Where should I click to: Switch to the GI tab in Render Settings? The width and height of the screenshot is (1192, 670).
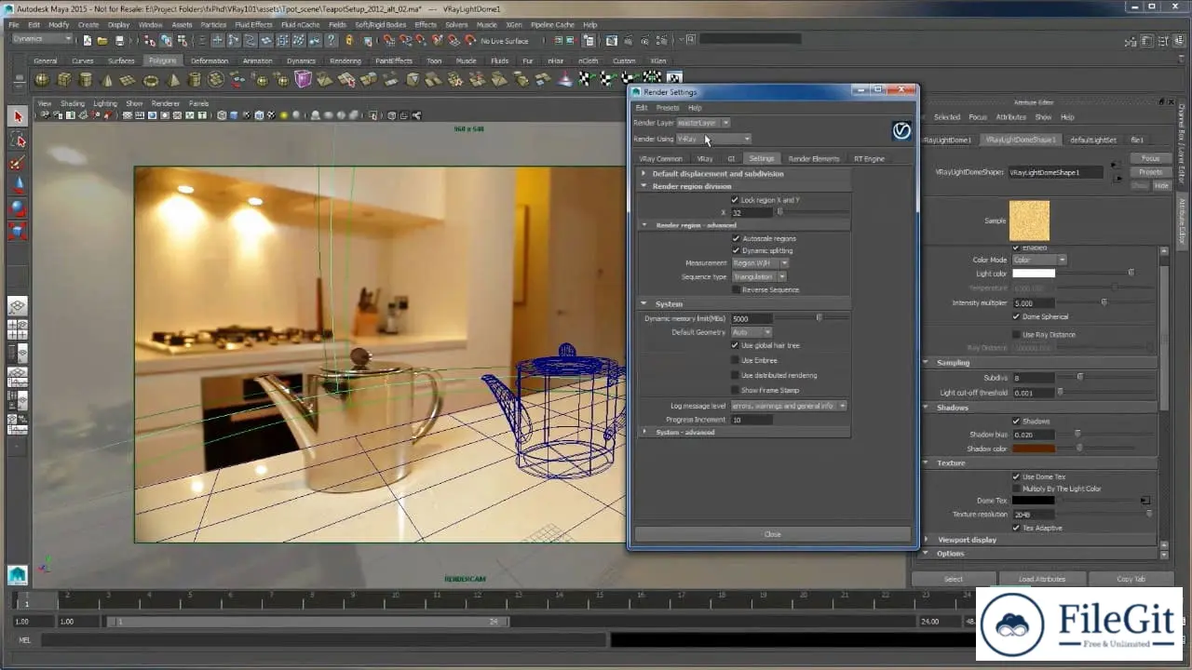731,158
